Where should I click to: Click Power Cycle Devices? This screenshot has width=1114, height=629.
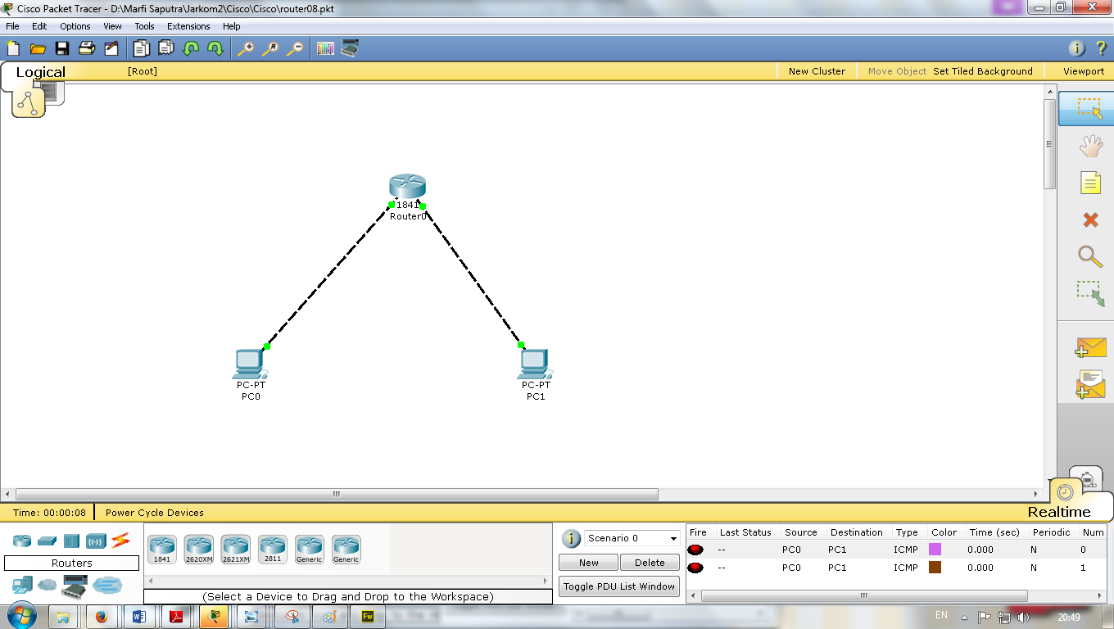click(155, 513)
